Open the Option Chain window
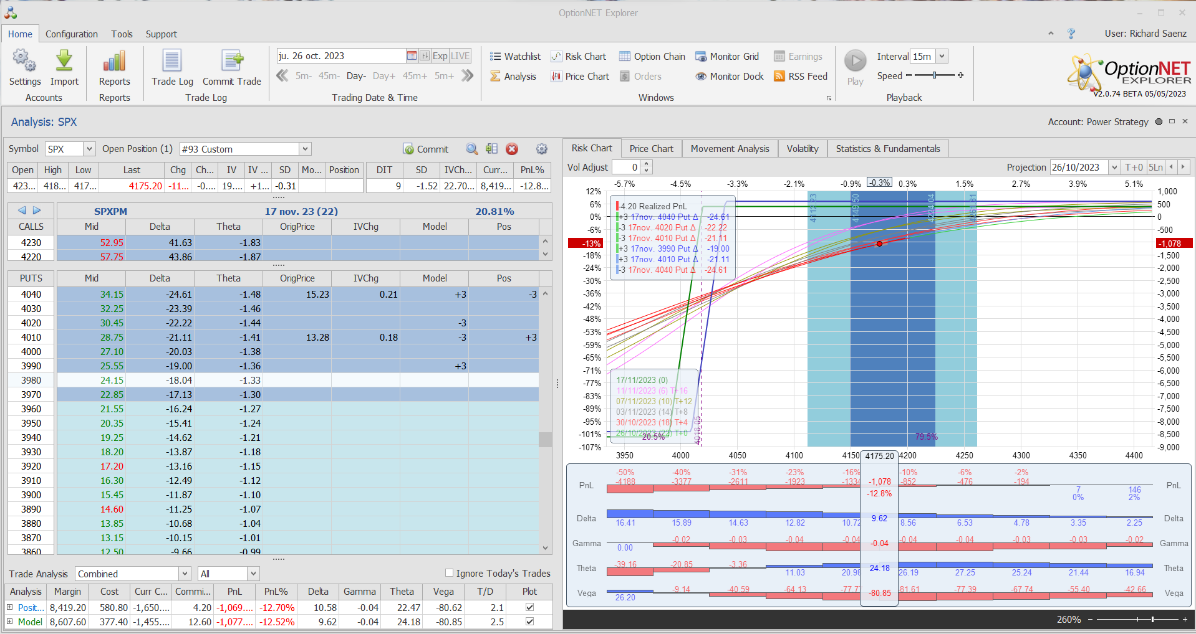1196x634 pixels. (652, 57)
